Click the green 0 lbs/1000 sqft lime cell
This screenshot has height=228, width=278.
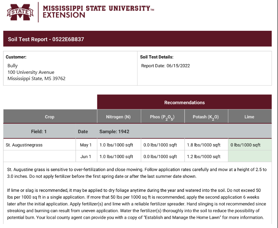point(250,145)
